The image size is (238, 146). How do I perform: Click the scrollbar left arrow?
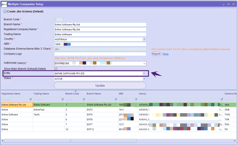[x=2, y=141]
